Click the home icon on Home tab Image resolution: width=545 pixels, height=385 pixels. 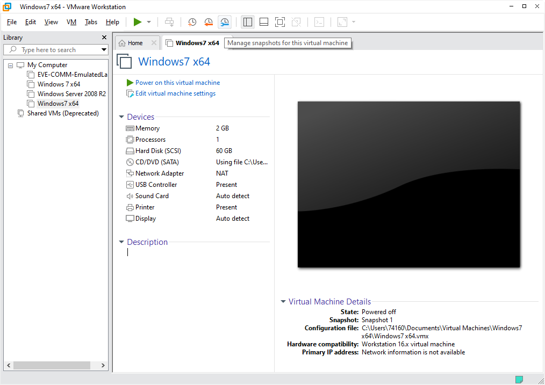(122, 43)
